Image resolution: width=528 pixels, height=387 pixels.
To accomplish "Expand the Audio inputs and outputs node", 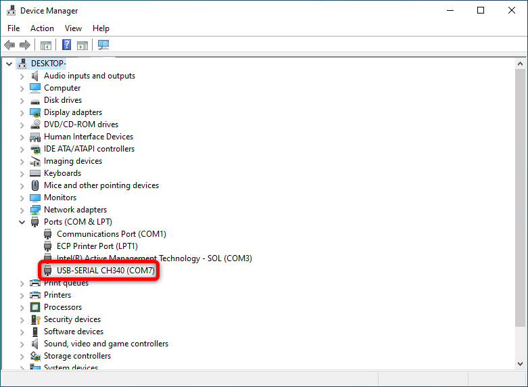I will pos(22,76).
